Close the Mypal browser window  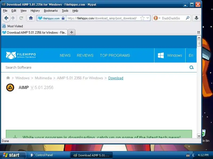[198, 5]
